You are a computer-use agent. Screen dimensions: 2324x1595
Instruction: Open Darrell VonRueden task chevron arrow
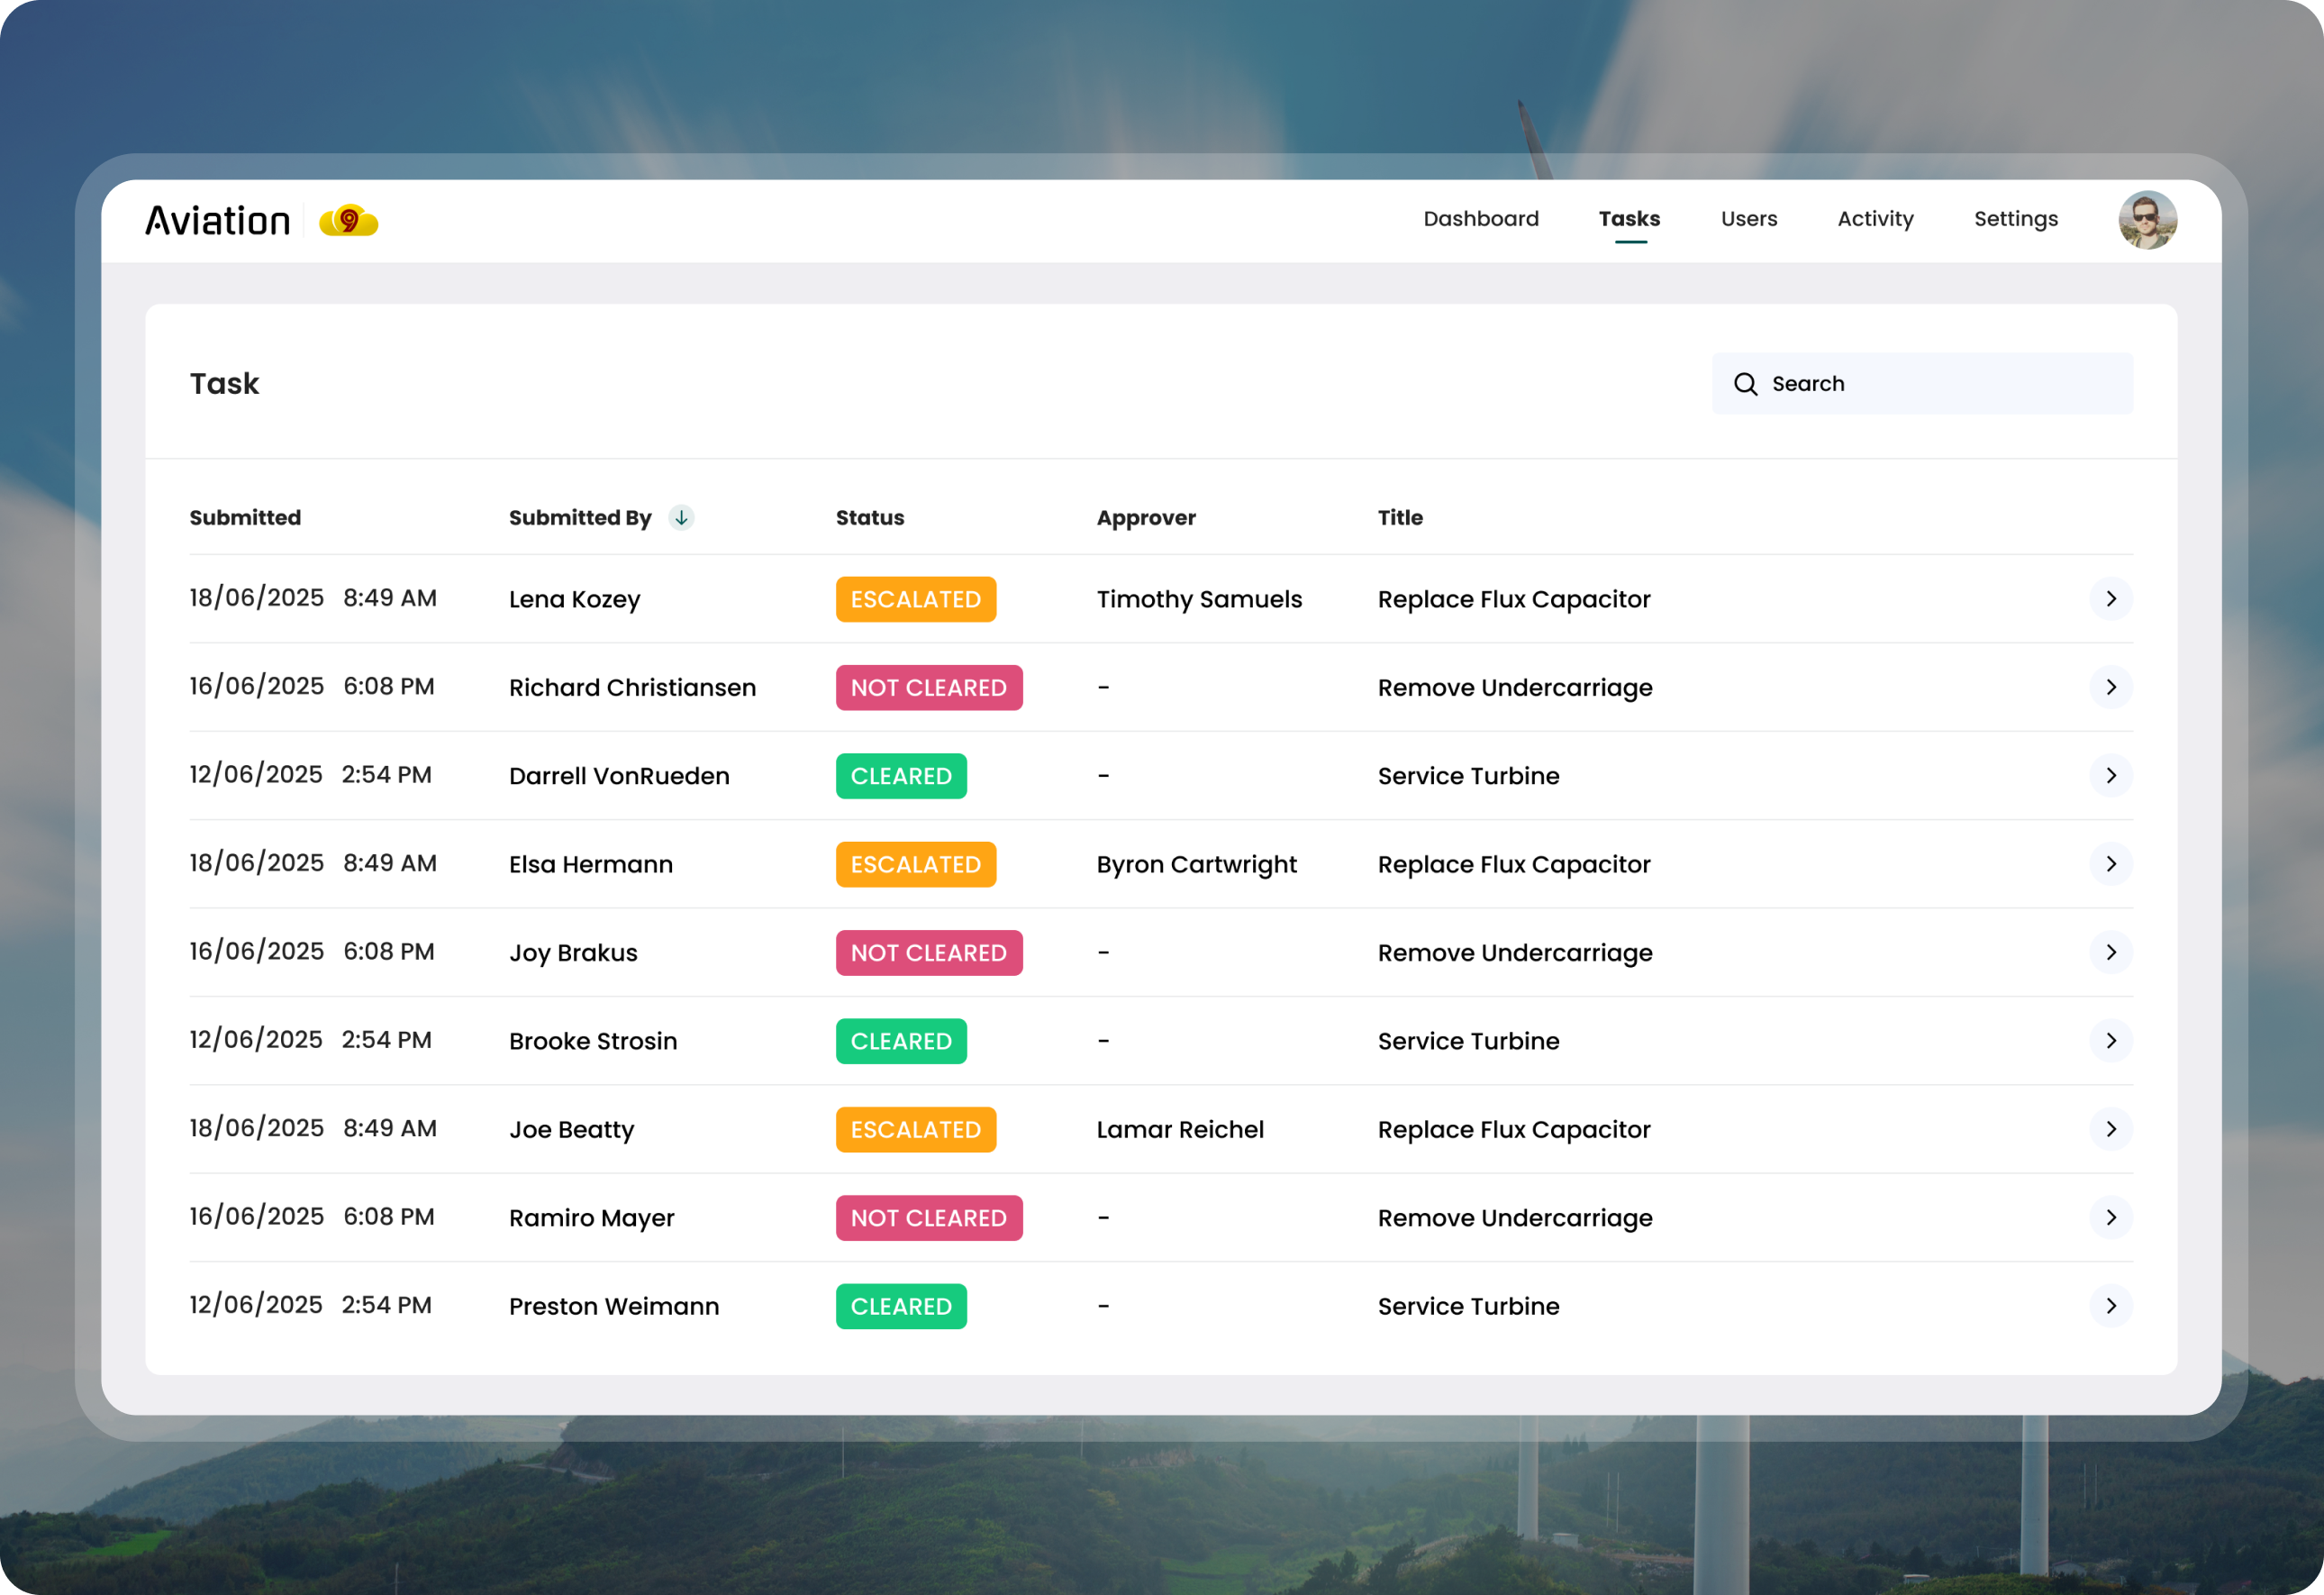click(x=2110, y=776)
